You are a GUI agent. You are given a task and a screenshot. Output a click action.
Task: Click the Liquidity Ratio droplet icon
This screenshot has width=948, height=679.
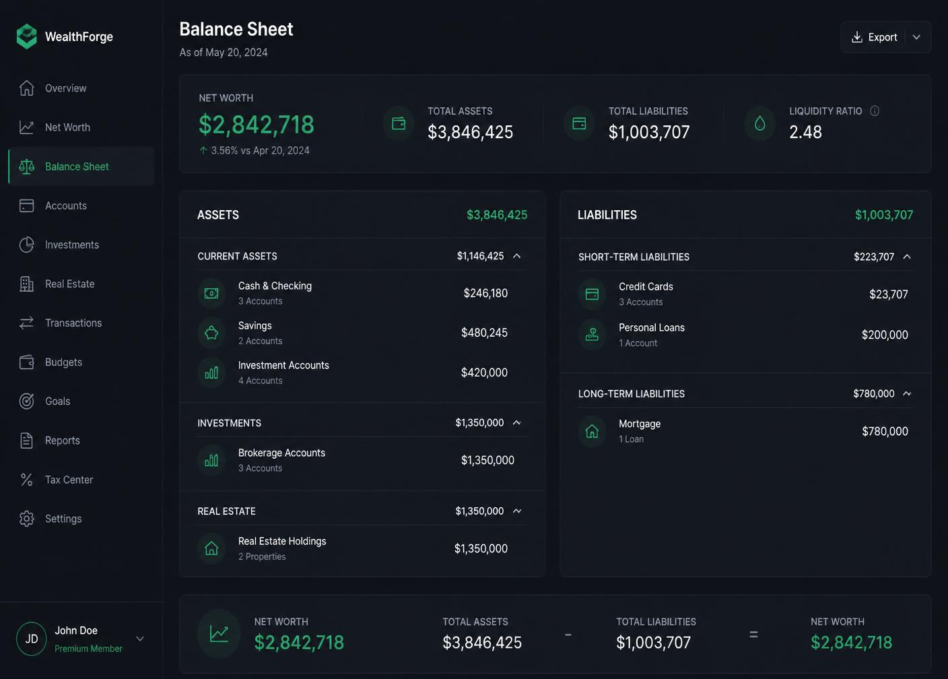759,123
